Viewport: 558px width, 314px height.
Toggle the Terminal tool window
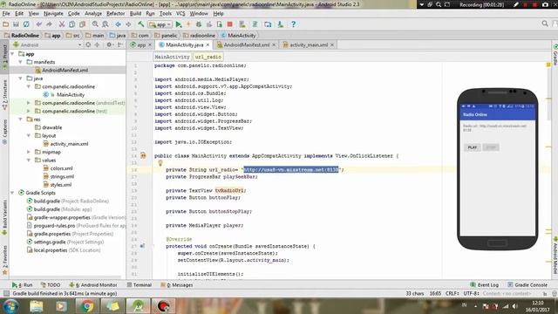click(139, 285)
